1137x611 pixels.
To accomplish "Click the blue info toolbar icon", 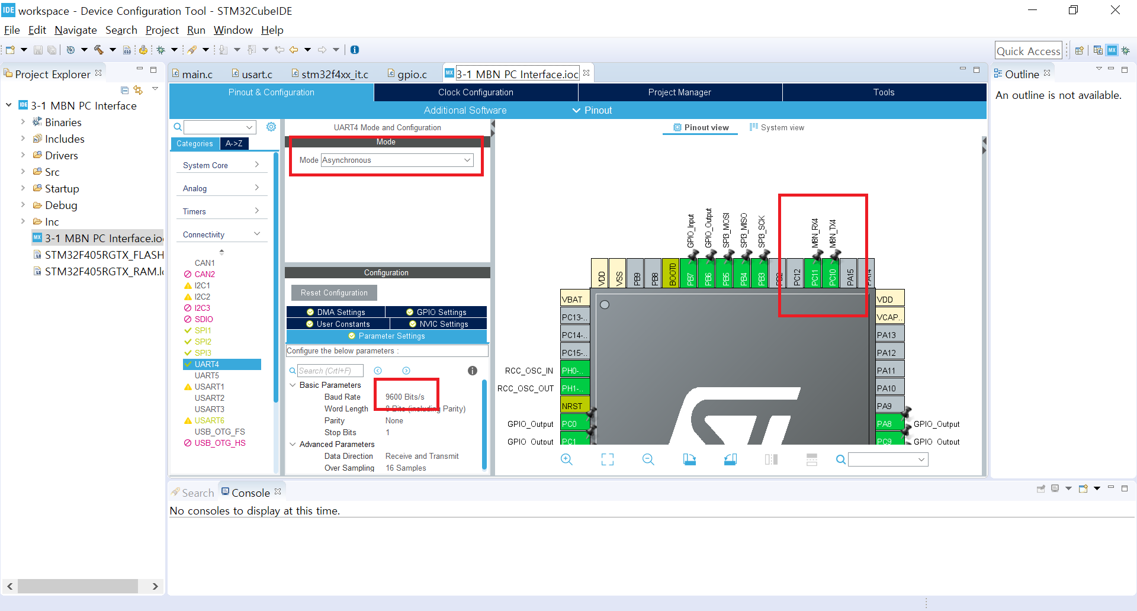I will pos(355,50).
